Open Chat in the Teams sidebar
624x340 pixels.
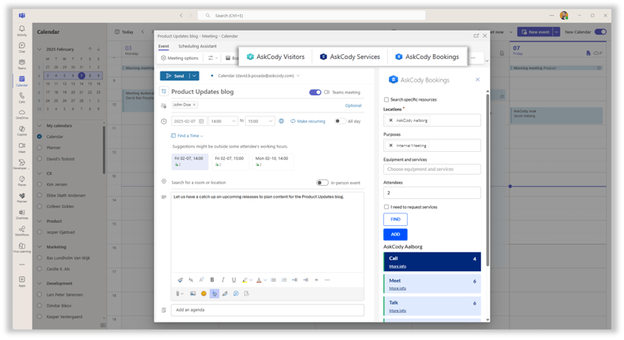tap(22, 47)
